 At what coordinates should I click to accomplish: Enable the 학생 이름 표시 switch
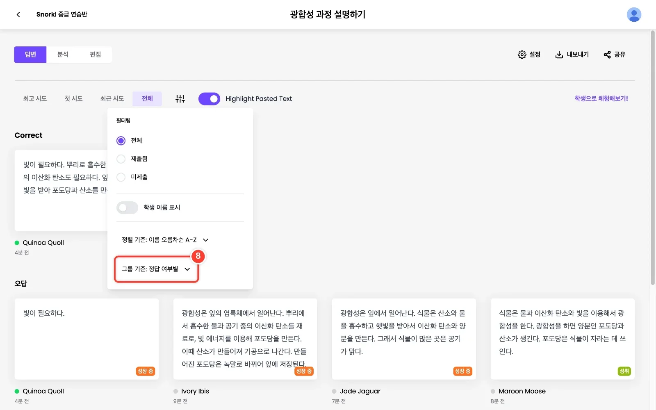point(127,207)
